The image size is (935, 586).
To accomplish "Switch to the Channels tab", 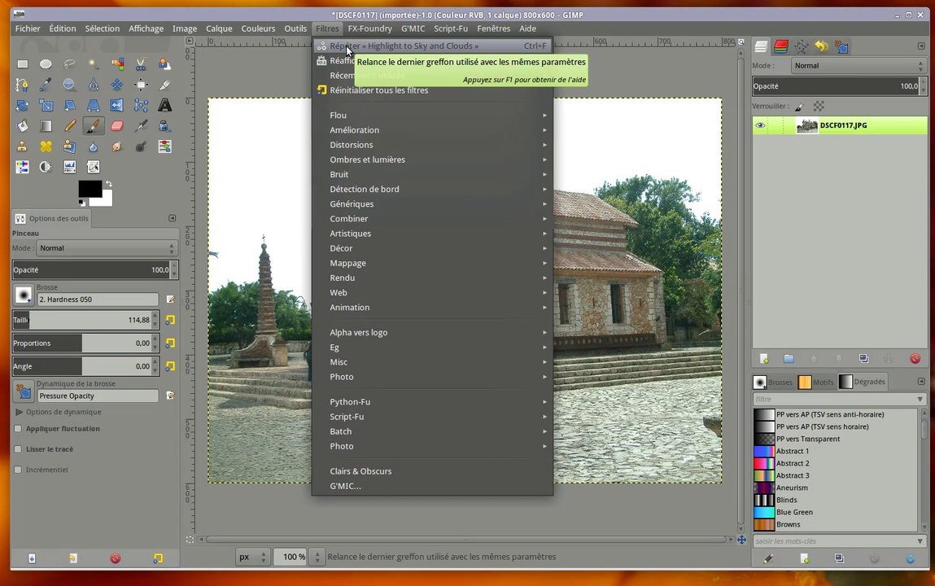I will [x=780, y=46].
